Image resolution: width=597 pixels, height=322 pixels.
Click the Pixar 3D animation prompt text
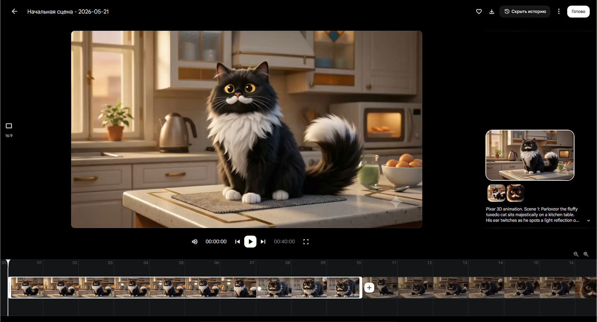click(532, 214)
